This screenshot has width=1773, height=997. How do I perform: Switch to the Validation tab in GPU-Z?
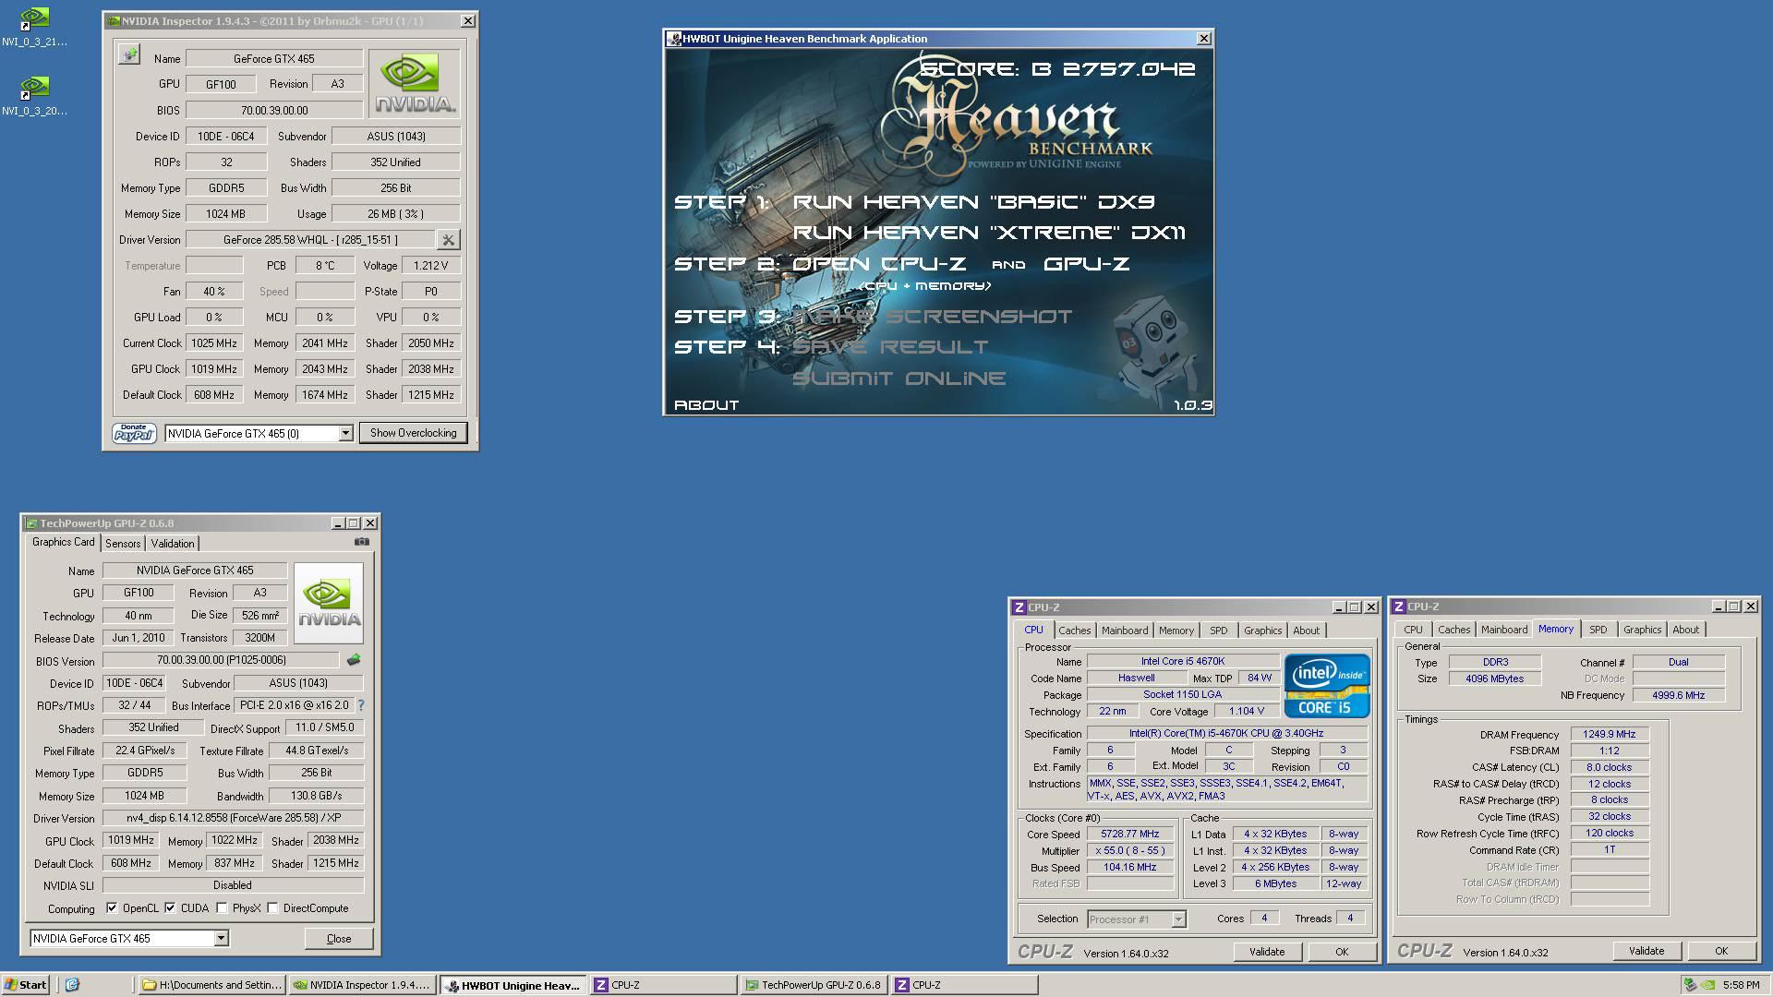point(173,544)
